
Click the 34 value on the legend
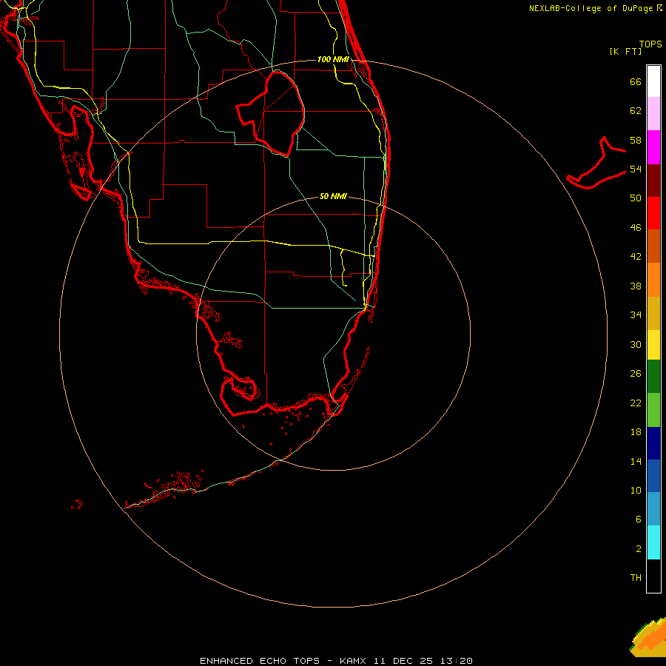point(636,314)
